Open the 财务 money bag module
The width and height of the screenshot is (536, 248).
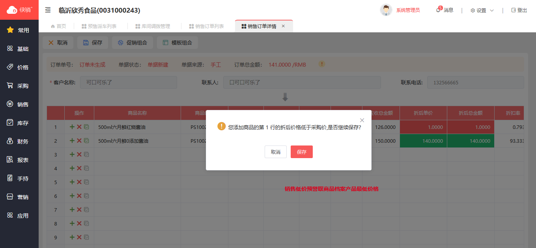[19, 141]
